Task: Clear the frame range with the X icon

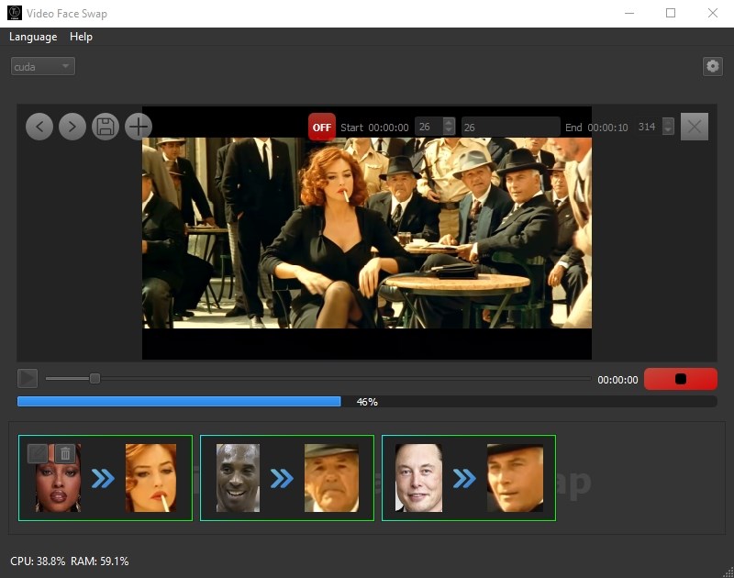Action: (695, 127)
